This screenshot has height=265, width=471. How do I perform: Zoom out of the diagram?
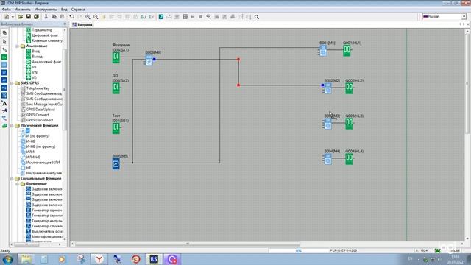[96, 17]
